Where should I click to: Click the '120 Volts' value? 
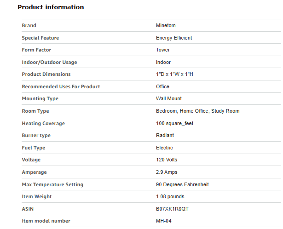tap(167, 160)
